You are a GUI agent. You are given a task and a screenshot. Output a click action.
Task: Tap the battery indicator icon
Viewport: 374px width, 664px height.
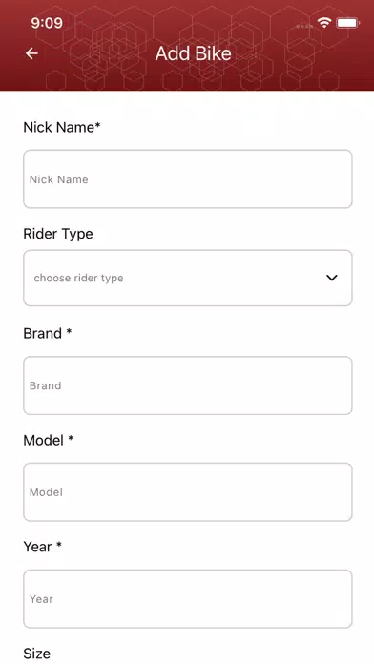[x=347, y=23]
